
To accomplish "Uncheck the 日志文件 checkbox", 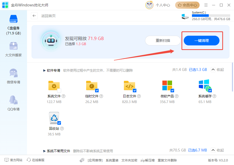I will (135, 91).
